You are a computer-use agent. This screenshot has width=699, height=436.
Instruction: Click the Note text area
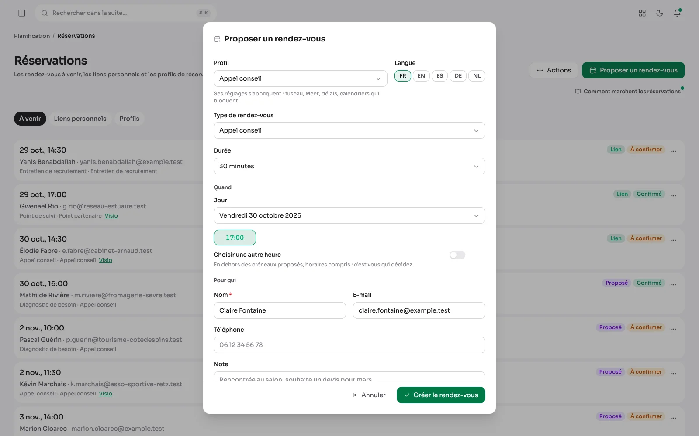[349, 377]
